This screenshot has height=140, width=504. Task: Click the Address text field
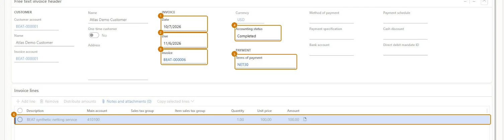coord(118,64)
